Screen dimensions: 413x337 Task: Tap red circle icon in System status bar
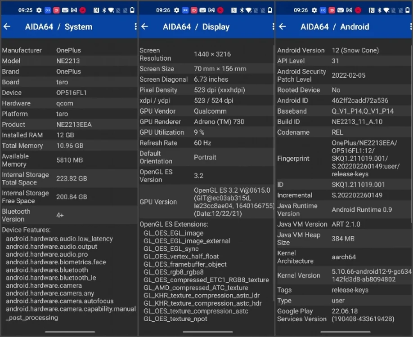(x=83, y=10)
